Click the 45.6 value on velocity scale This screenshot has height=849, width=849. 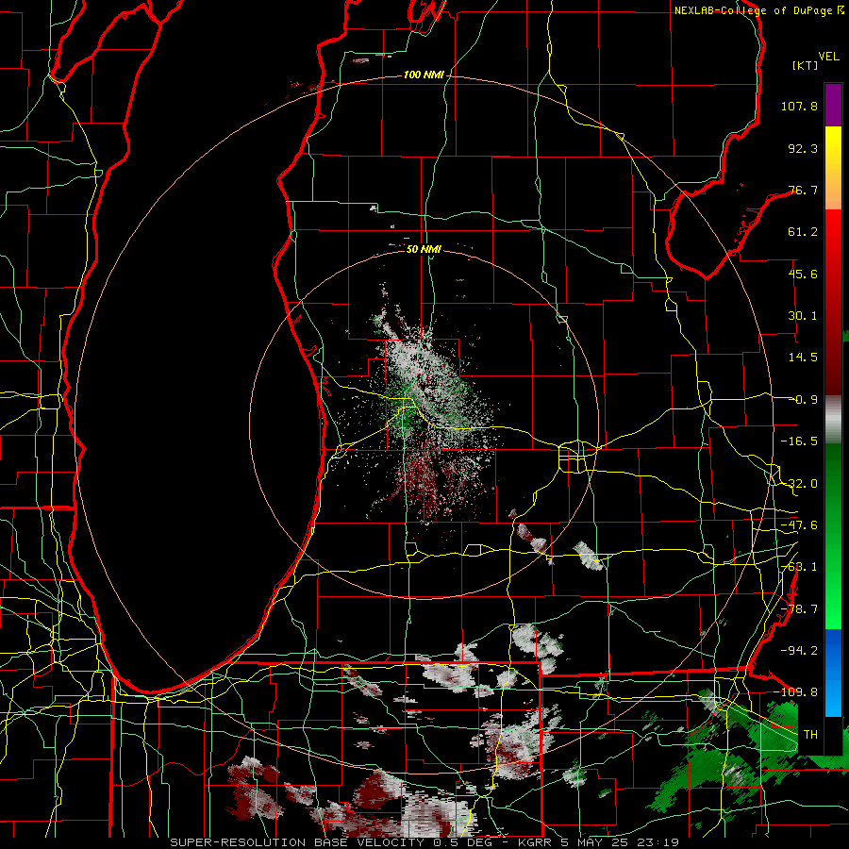point(803,274)
